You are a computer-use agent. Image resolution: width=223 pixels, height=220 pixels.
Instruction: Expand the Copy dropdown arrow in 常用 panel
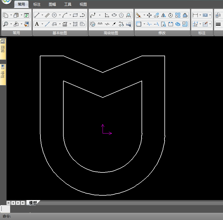point(11,15)
